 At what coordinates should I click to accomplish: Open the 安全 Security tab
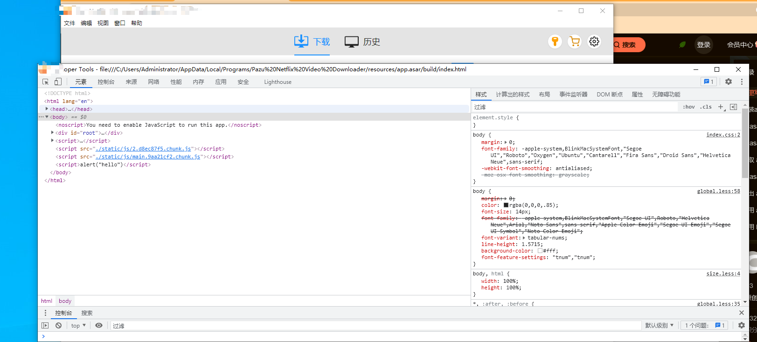coord(243,82)
